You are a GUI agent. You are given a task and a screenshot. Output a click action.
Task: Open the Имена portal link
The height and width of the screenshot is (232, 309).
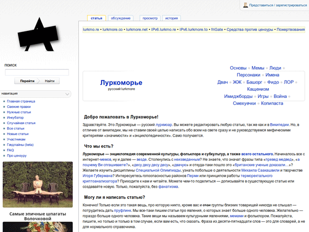tap(272, 75)
